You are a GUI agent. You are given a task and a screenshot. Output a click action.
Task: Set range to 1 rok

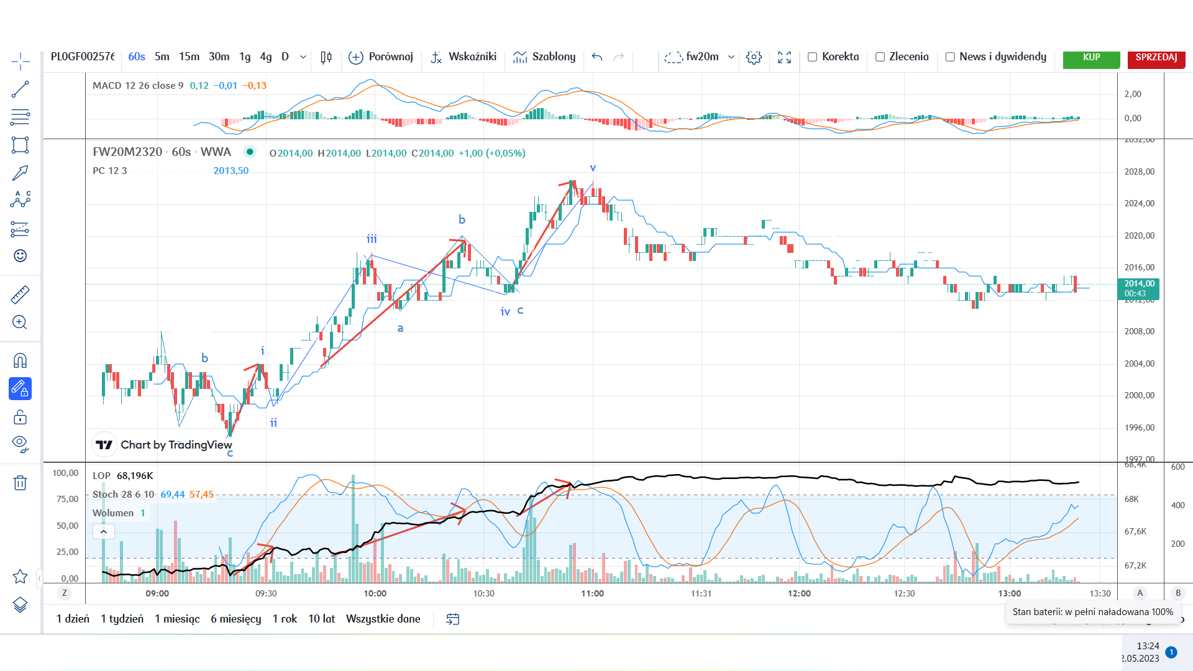tap(285, 619)
